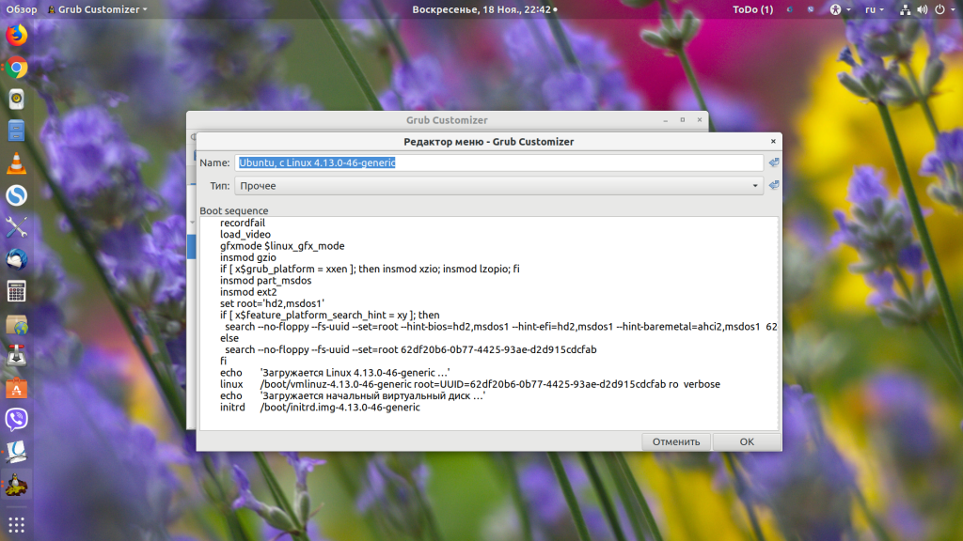
Task: Click the reset icon beside Name field
Action: tap(773, 162)
